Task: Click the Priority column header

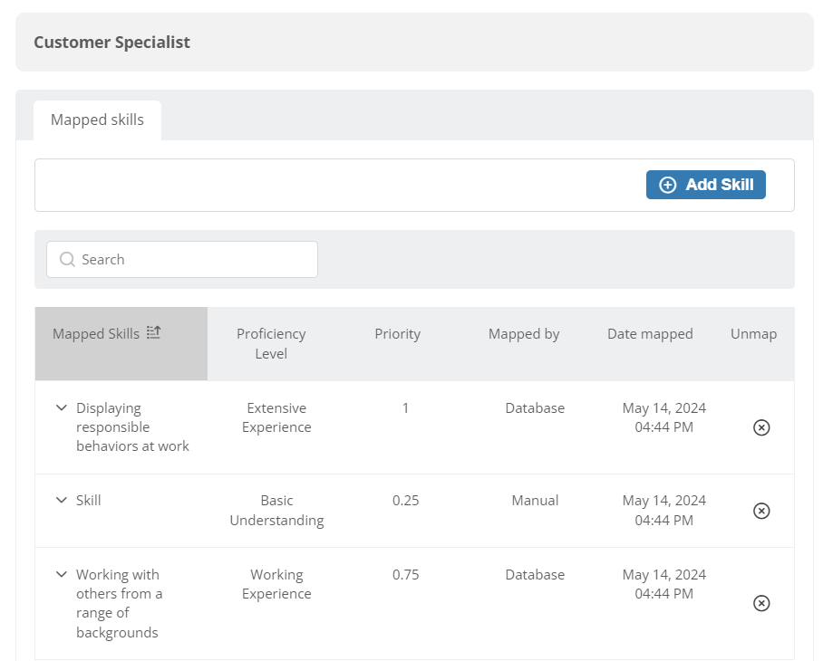Action: (397, 334)
